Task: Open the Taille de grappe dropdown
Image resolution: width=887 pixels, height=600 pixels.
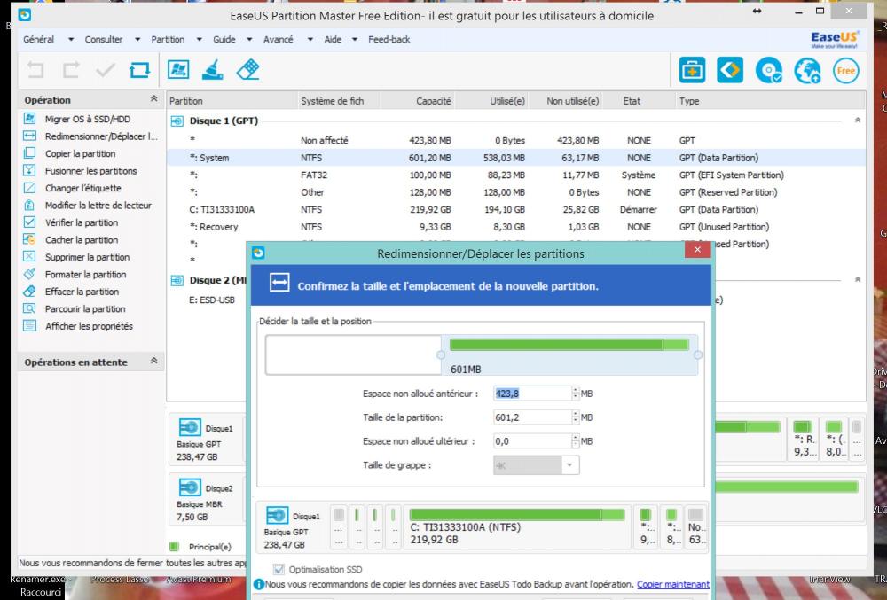Action: click(x=569, y=465)
